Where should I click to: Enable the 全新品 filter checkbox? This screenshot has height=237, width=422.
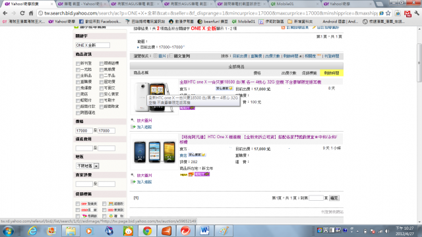(x=78, y=76)
